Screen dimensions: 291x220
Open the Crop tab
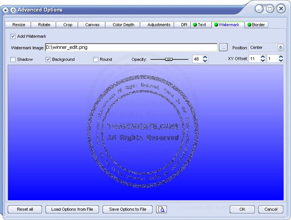(x=67, y=25)
